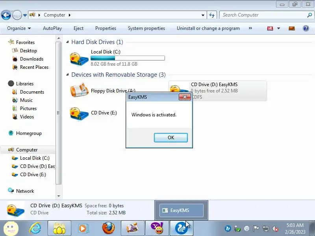The image size is (315, 236).
Task: Select CD Drive (D:) in navigation tree
Action: [x=37, y=166]
